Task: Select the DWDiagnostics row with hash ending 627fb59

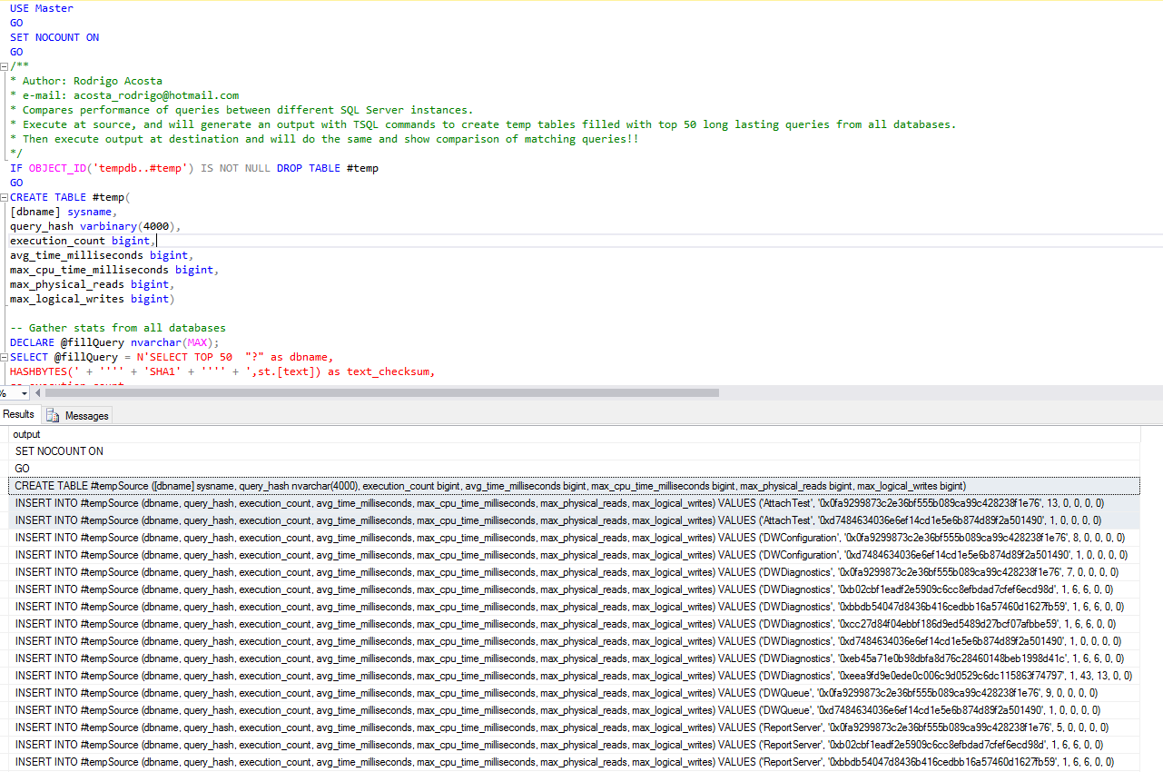Action: coord(574,607)
